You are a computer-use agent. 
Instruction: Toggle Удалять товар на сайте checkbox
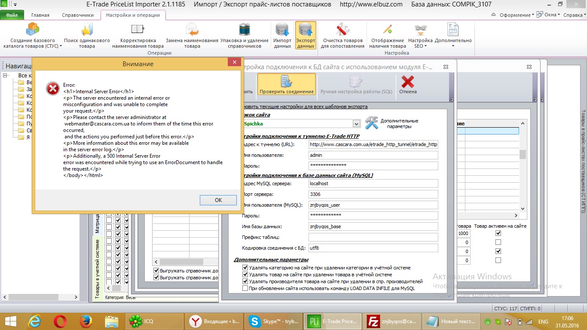(x=245, y=275)
